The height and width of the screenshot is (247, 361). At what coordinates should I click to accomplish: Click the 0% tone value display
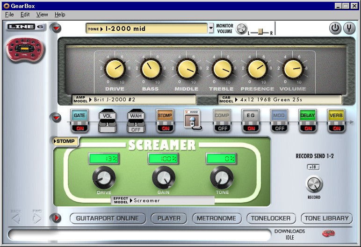(x=221, y=158)
